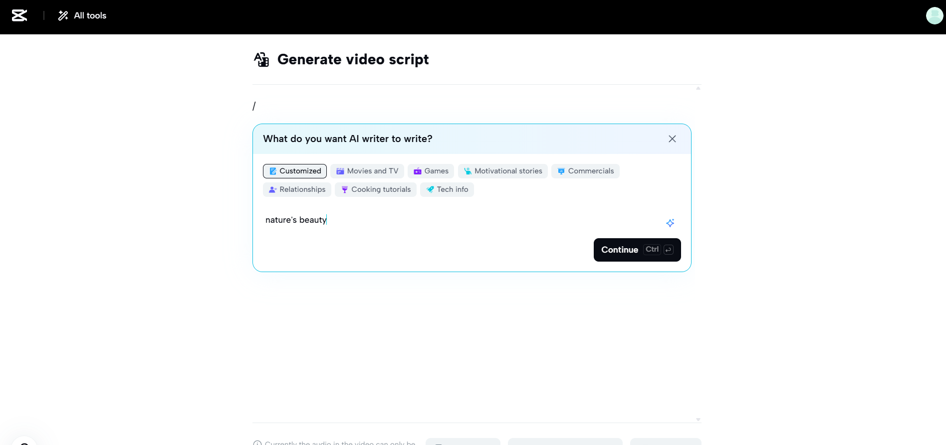Click the CapCut logo icon
The width and height of the screenshot is (946, 445).
click(x=19, y=15)
